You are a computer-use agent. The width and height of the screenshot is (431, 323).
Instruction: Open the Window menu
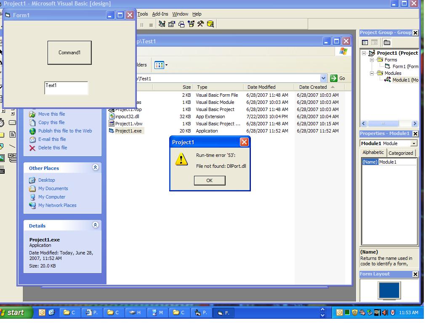tap(180, 14)
